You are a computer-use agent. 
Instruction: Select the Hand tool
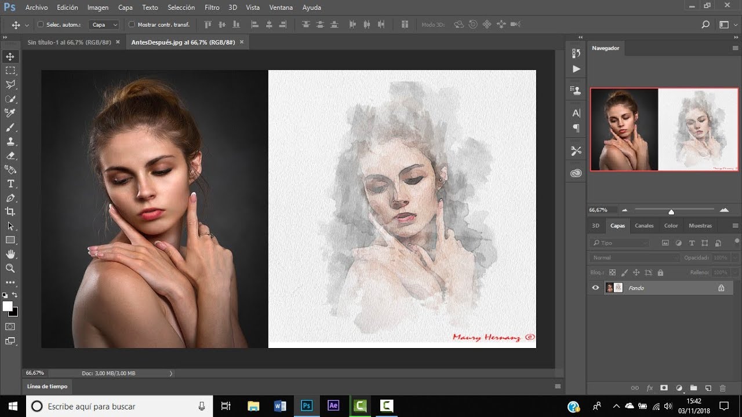pyautogui.click(x=10, y=254)
